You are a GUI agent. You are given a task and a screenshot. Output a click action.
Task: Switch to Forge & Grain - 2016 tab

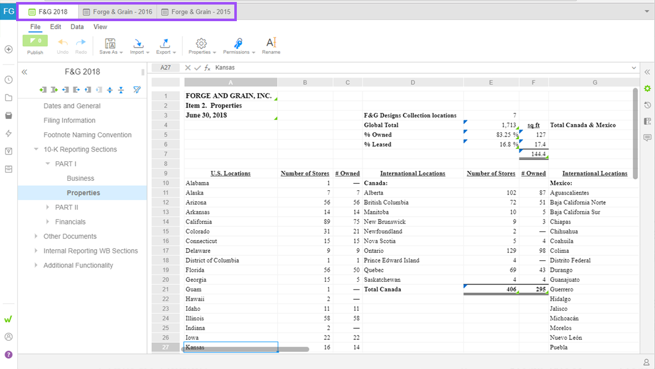click(x=117, y=12)
